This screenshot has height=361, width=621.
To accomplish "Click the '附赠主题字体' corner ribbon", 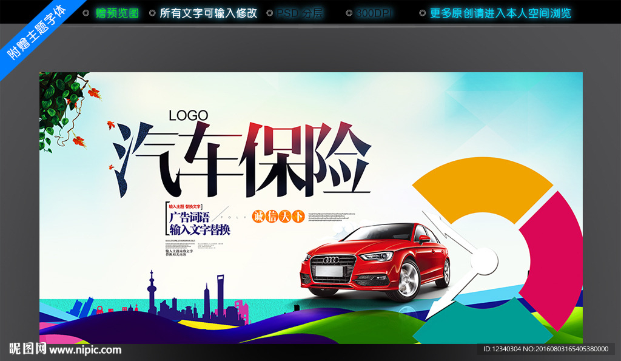I will click(38, 33).
